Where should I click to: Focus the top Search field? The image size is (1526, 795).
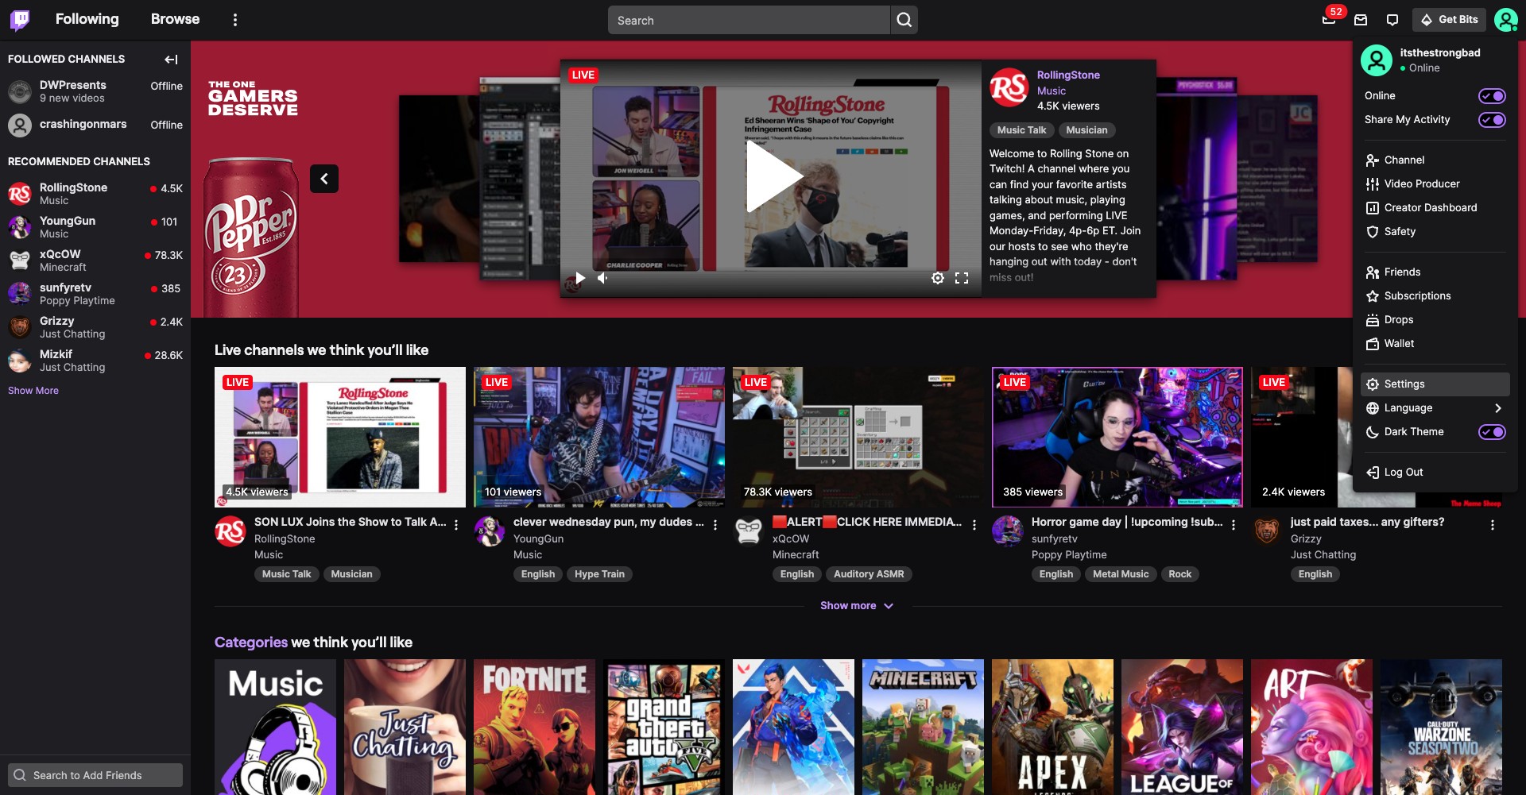click(749, 20)
